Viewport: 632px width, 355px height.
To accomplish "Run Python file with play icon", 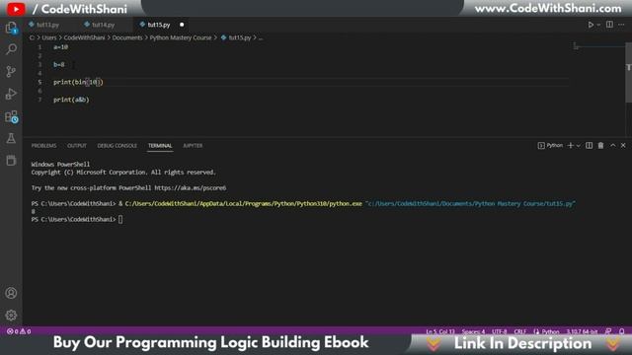I will click(x=591, y=25).
